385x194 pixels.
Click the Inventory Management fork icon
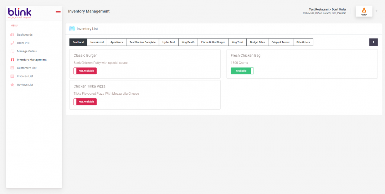tap(12, 60)
